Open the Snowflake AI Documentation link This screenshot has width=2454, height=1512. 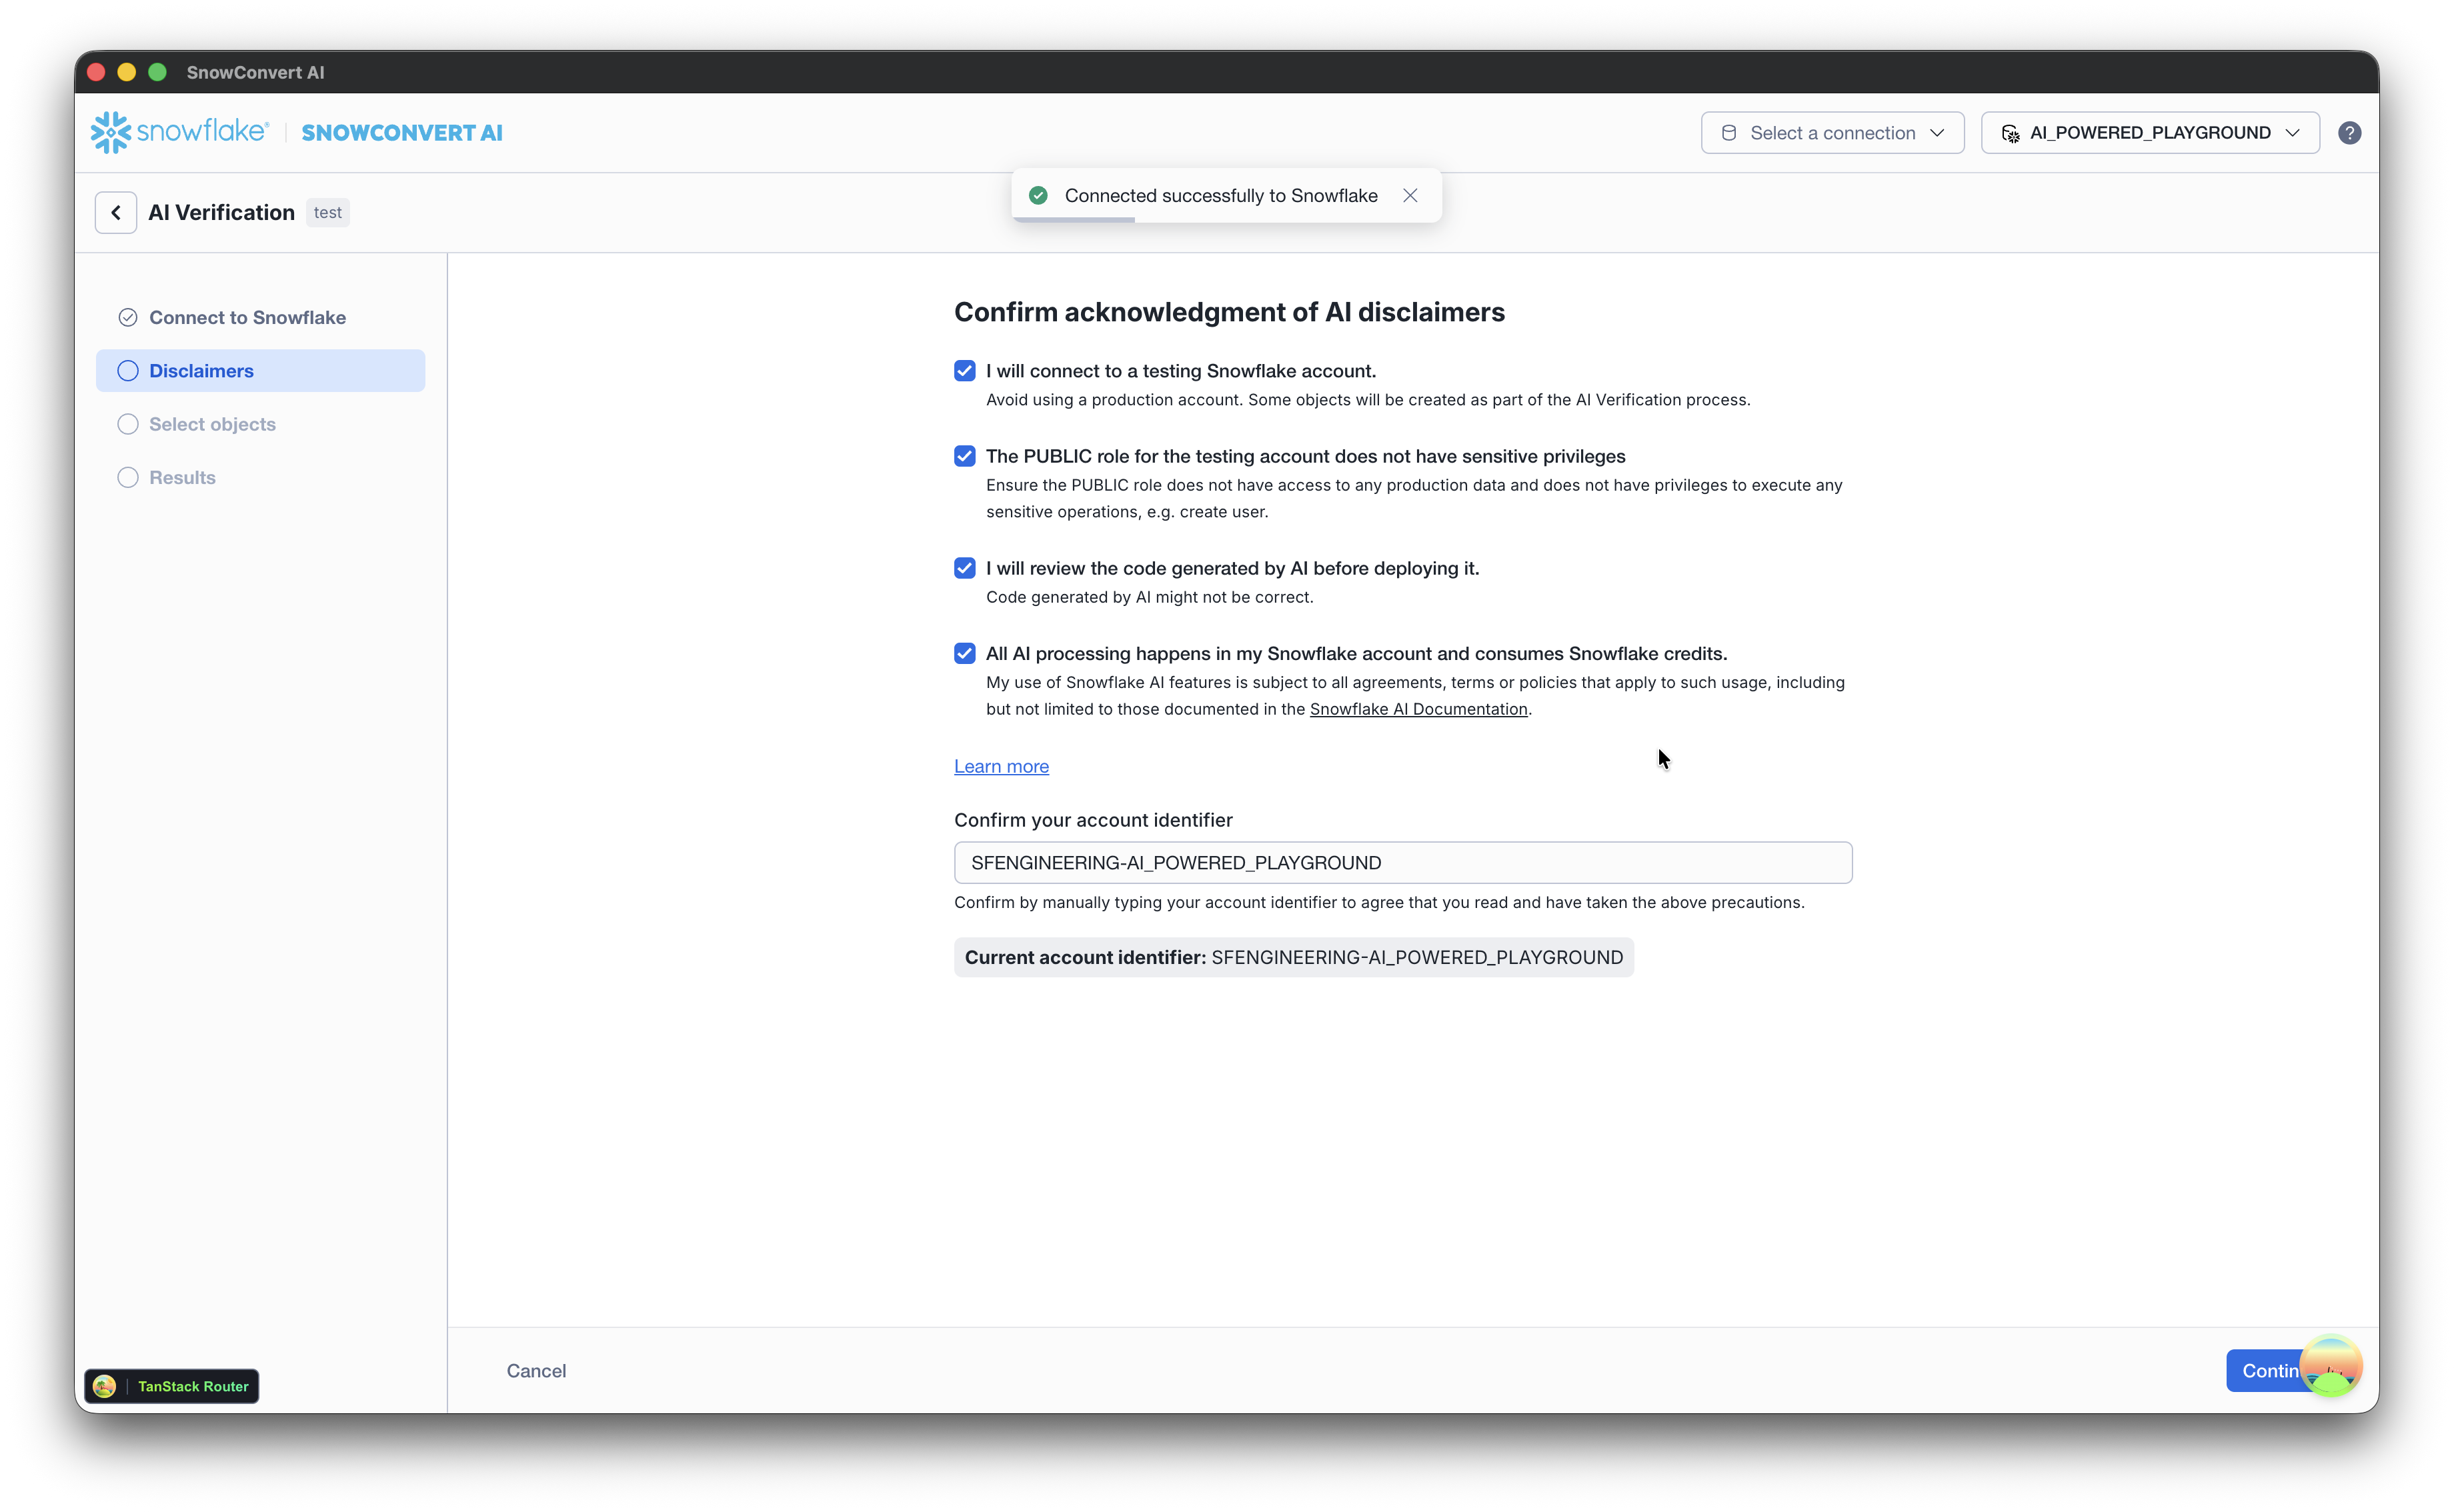point(1418,709)
